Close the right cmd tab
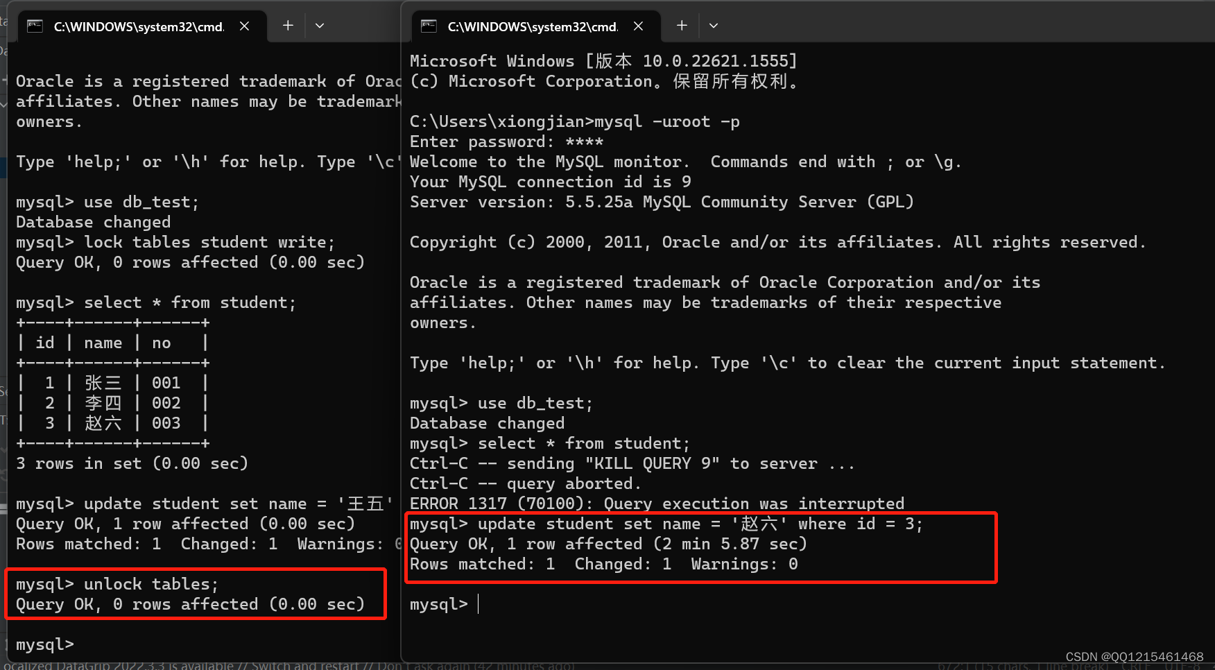The width and height of the screenshot is (1215, 670). pyautogui.click(x=638, y=26)
